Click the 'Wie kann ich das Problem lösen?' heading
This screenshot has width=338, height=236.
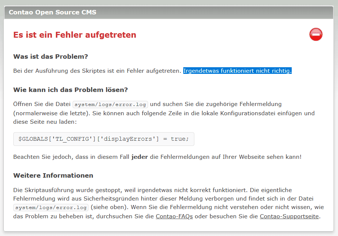pyautogui.click(x=70, y=90)
